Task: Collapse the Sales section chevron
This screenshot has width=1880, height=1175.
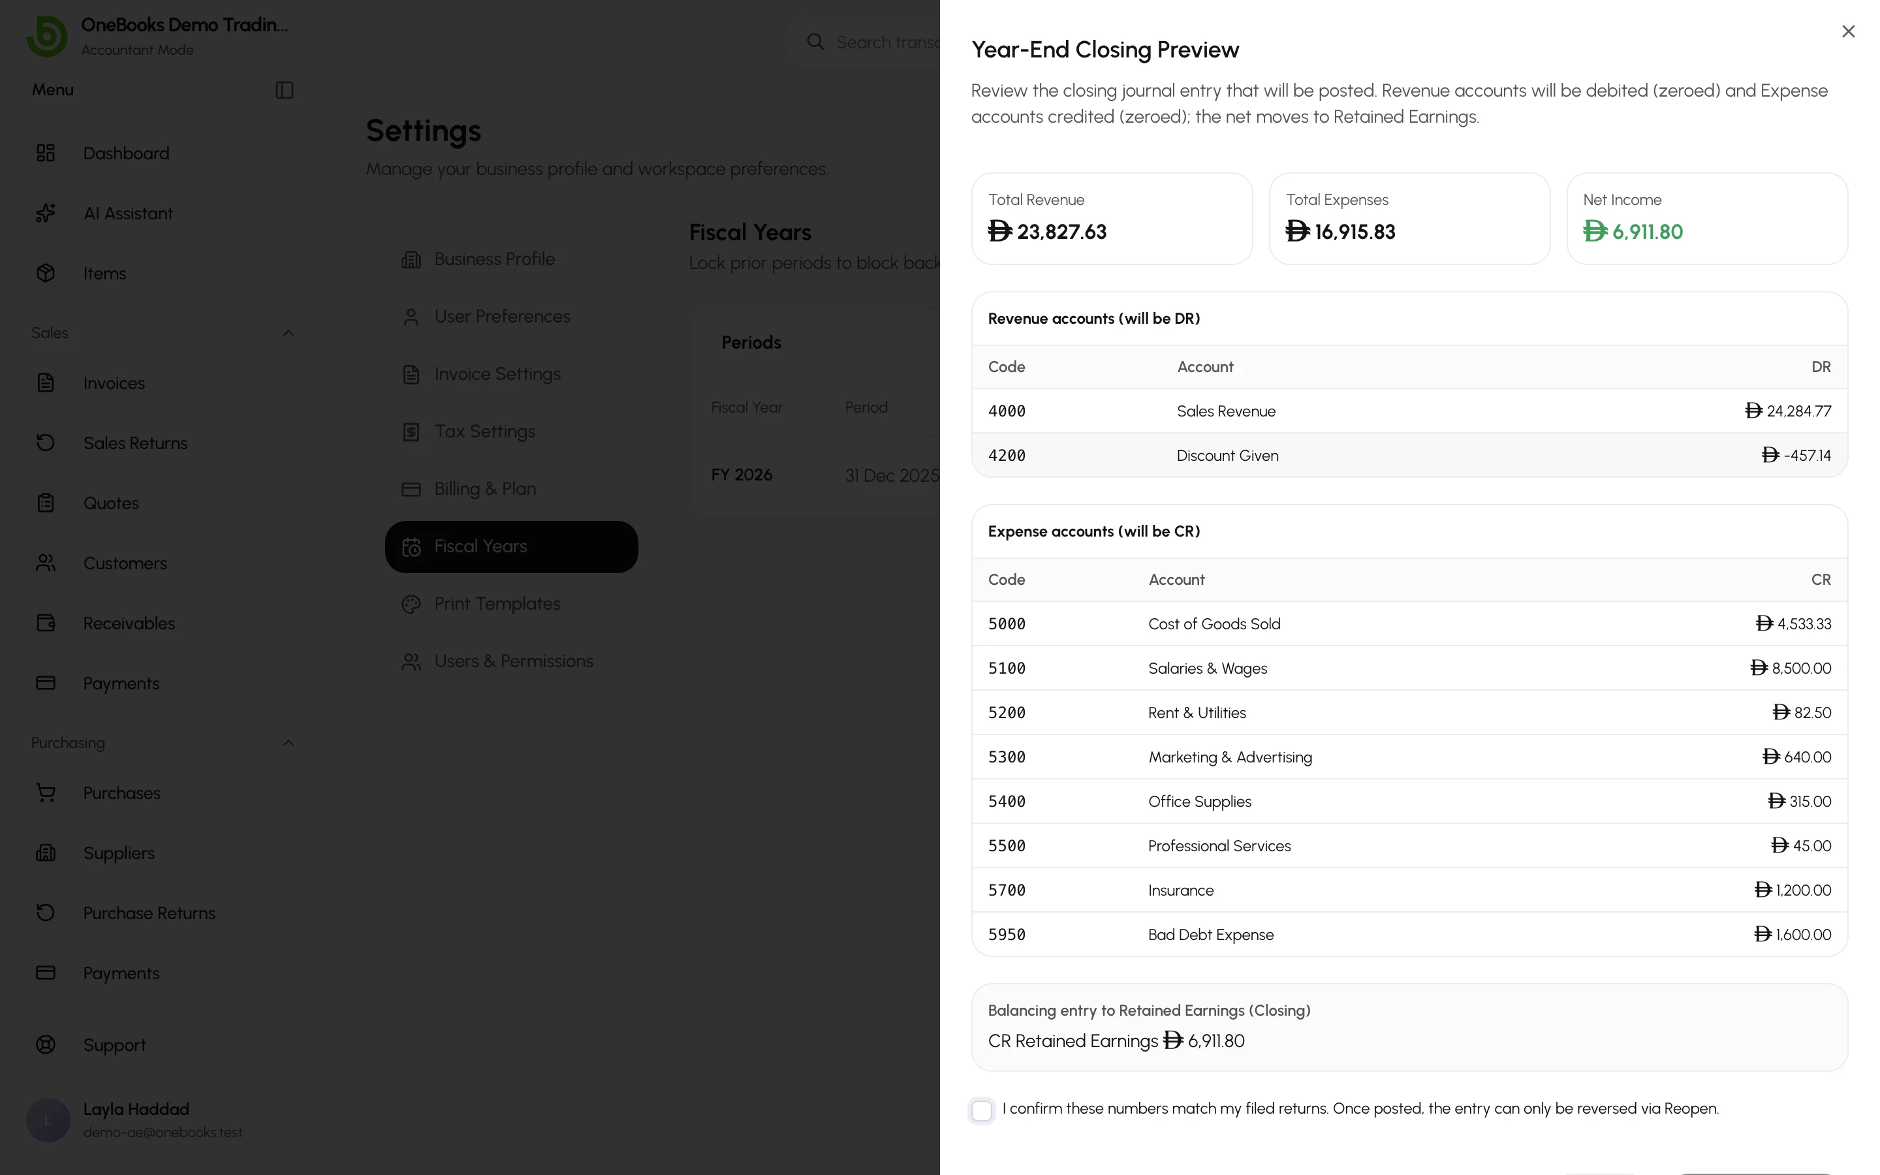Action: (x=289, y=333)
